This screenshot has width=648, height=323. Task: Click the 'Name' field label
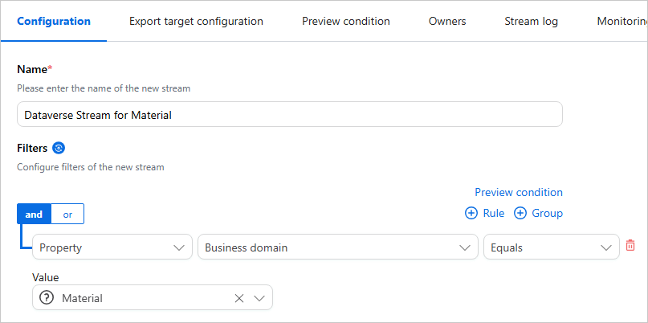coord(32,69)
